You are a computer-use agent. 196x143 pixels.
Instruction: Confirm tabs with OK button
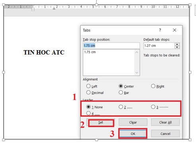click(x=133, y=134)
